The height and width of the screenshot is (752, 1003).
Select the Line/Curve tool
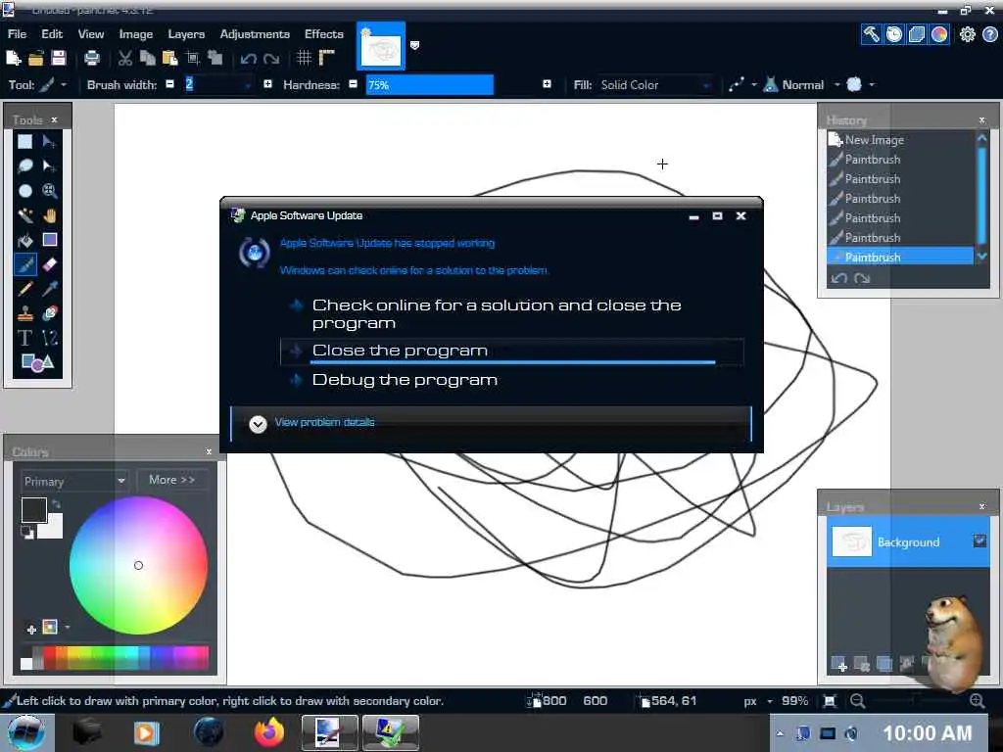click(x=49, y=338)
